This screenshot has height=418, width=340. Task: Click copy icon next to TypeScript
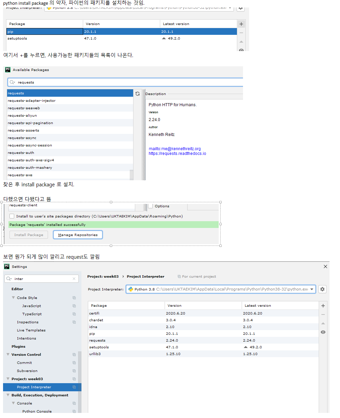pyautogui.click(x=74, y=314)
